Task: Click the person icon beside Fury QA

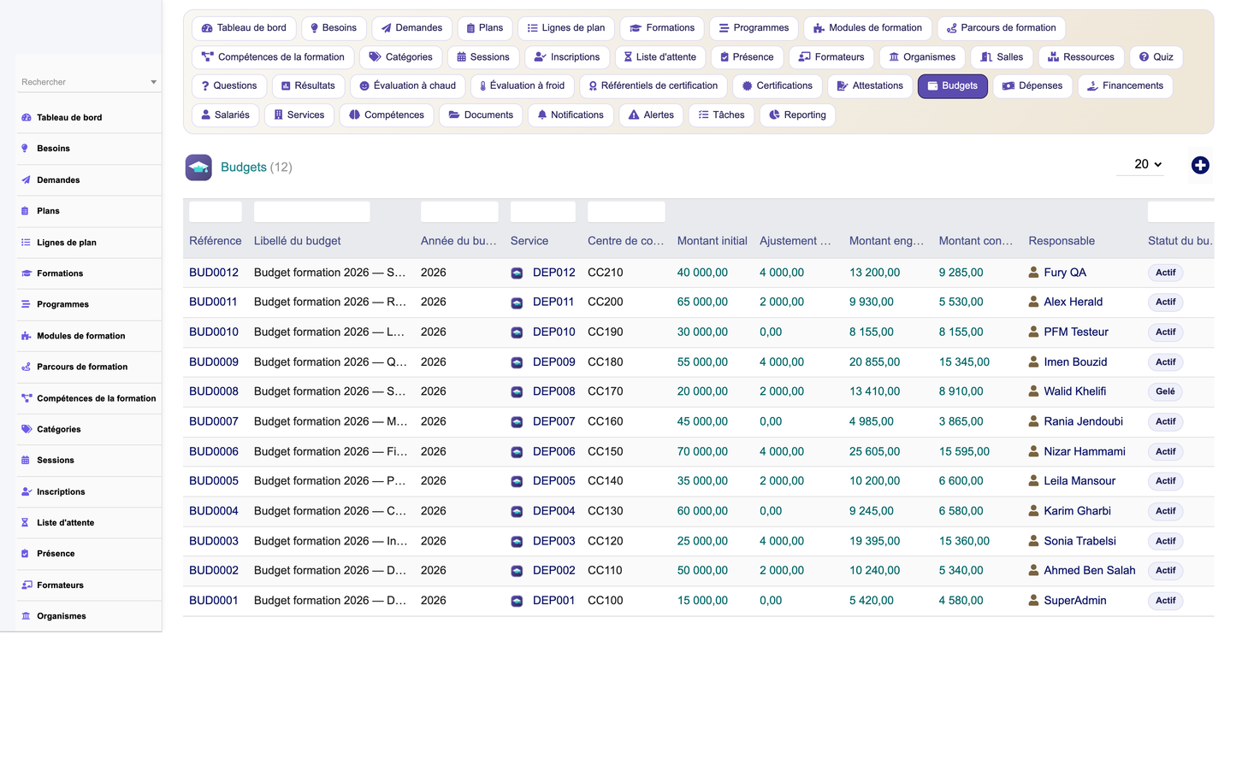Action: tap(1034, 273)
